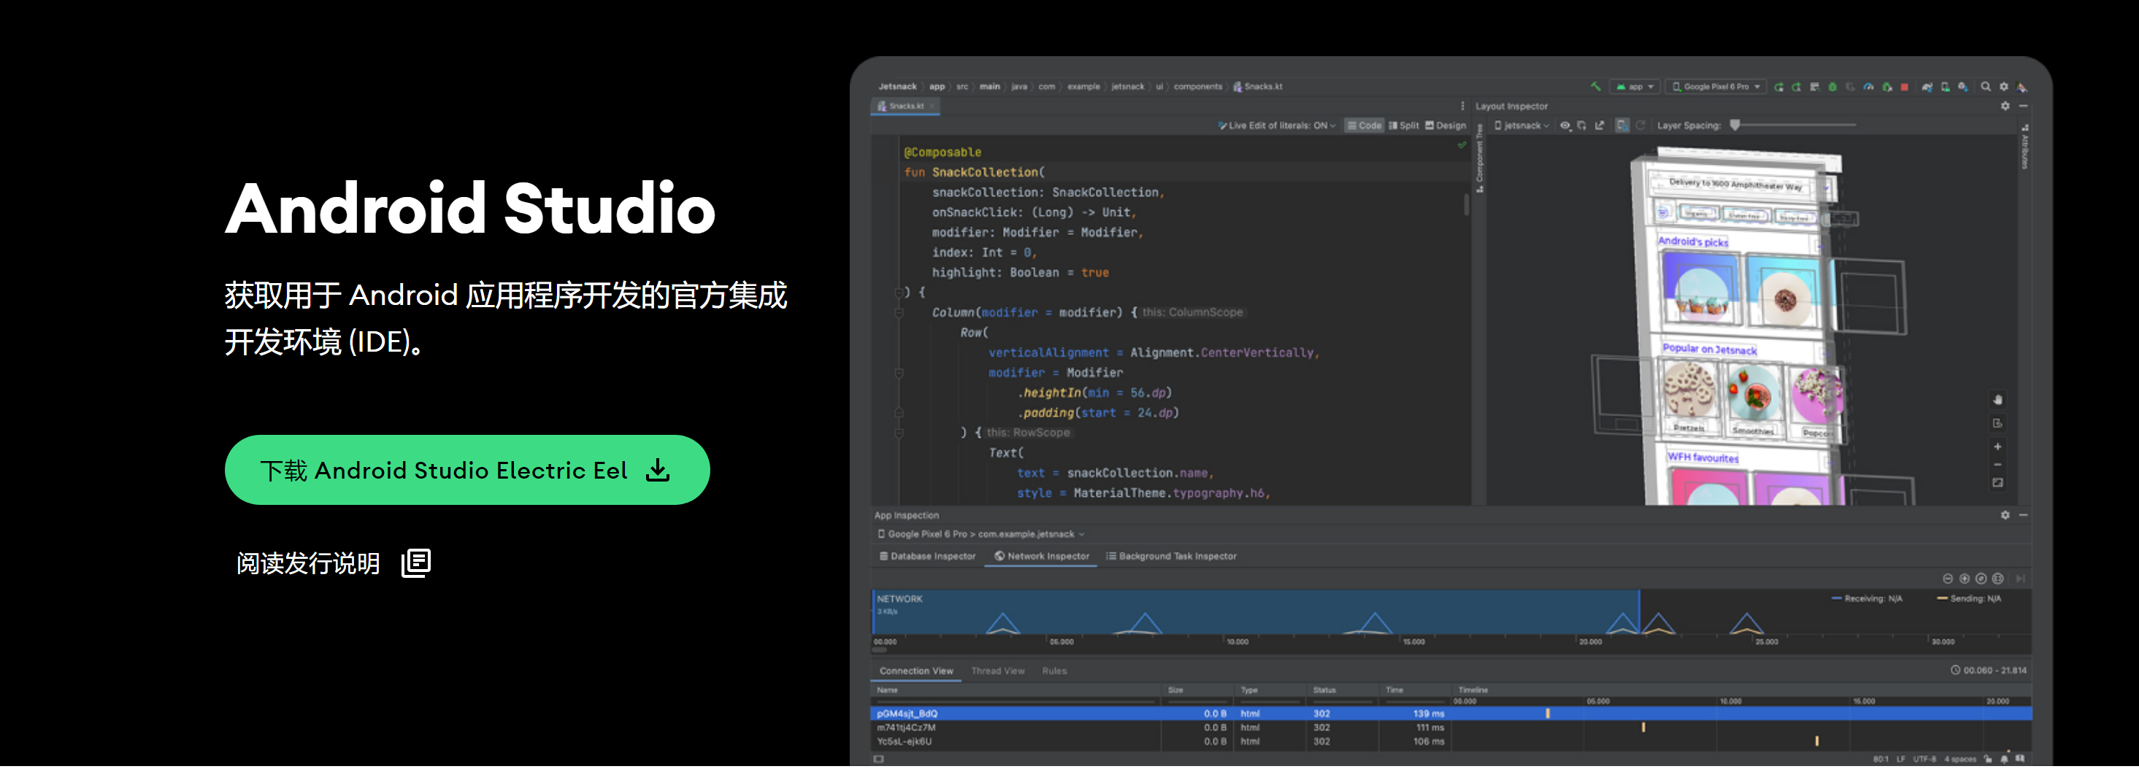Select the m741tj4Cz7M connection row

[x=1451, y=727]
